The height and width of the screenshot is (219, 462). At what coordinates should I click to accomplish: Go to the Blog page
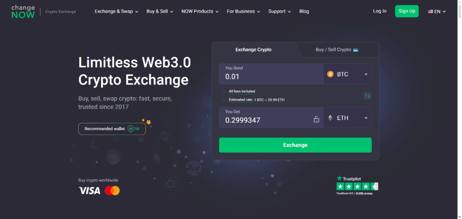pos(304,11)
